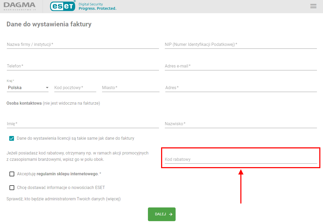Open the hamburger menu icon
323x223 pixels.
[313, 6]
